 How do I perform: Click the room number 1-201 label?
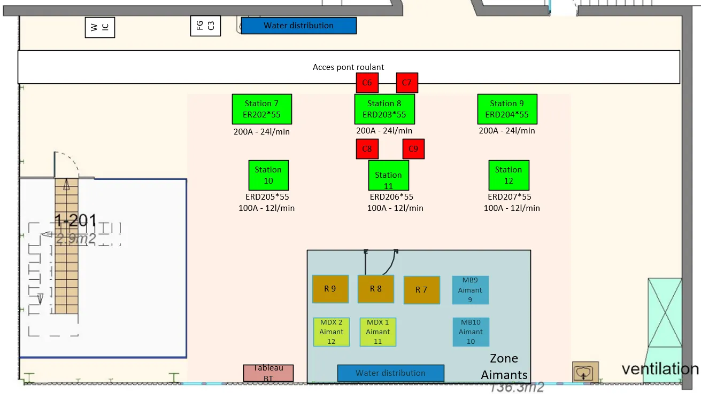[x=76, y=220]
